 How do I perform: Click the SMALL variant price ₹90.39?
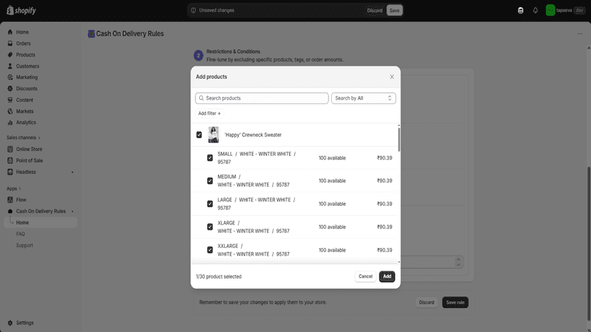tap(385, 157)
